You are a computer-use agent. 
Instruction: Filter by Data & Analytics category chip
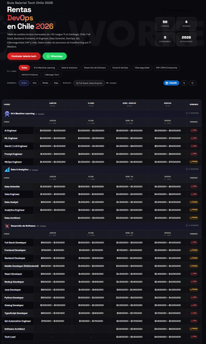tap(70, 68)
